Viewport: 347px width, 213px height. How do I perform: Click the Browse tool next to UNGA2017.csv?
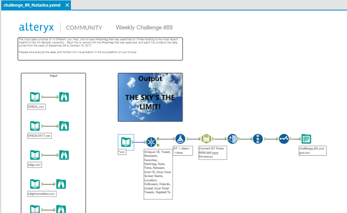tap(64, 126)
